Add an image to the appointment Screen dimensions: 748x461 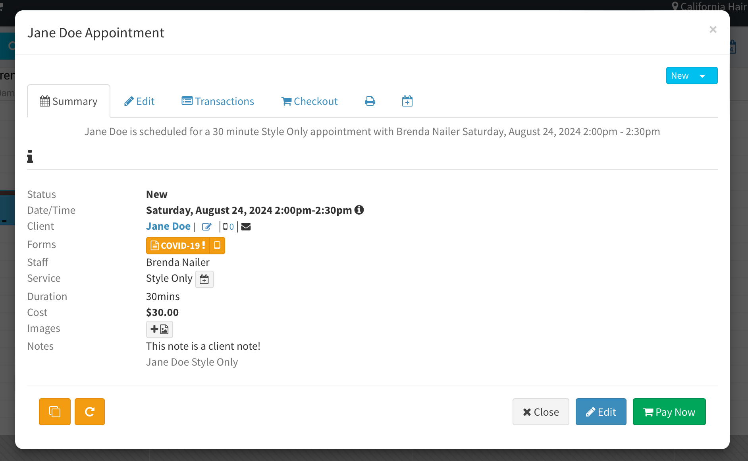tap(160, 329)
